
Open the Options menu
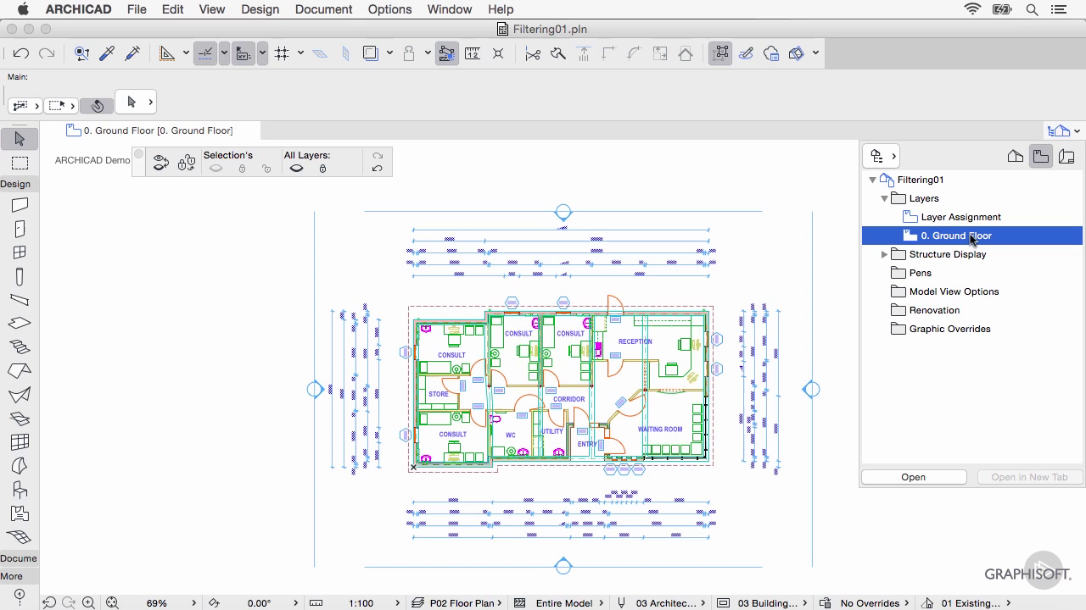click(x=389, y=9)
